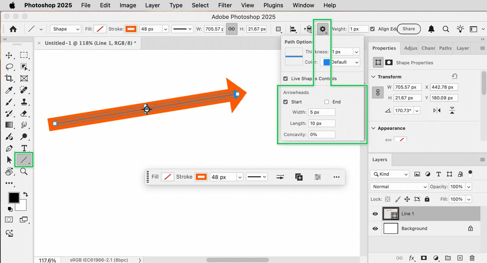Select the Move tool

pyautogui.click(x=9, y=56)
